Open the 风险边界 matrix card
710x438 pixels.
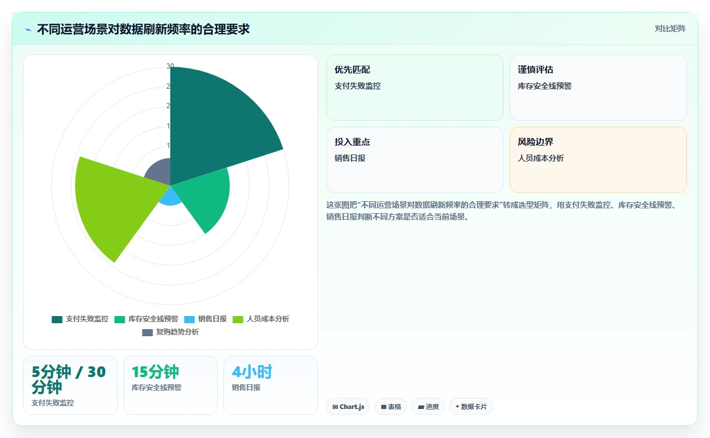598,160
